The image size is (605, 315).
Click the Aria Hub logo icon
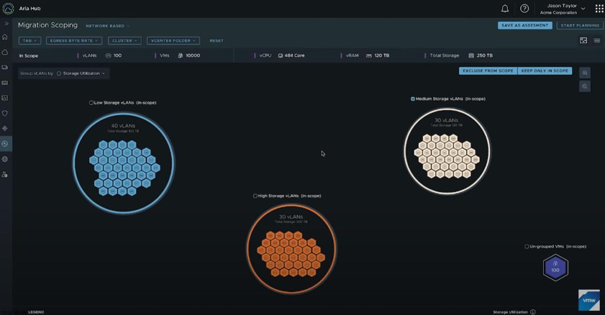pos(8,8)
